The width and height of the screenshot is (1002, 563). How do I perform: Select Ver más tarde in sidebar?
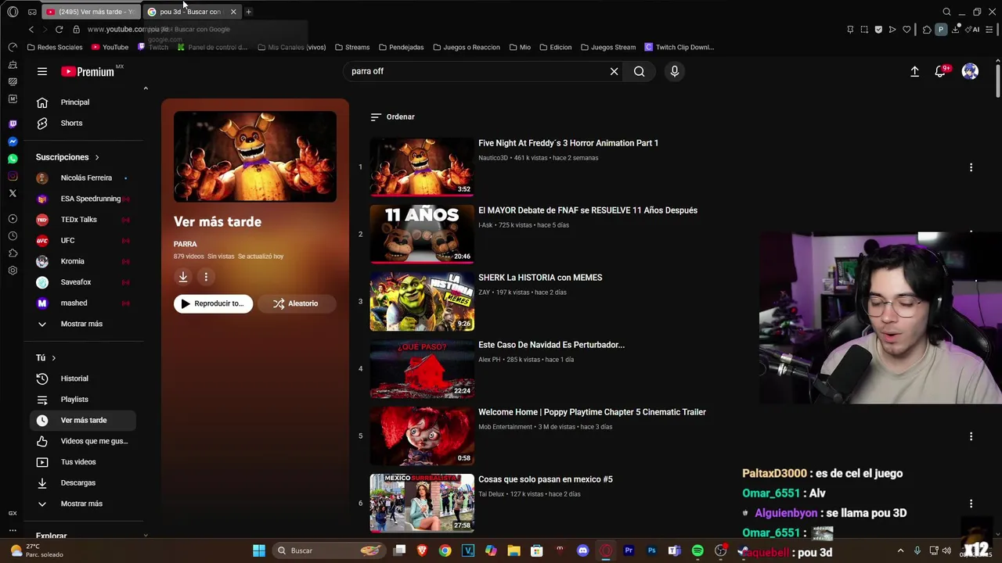click(x=83, y=420)
